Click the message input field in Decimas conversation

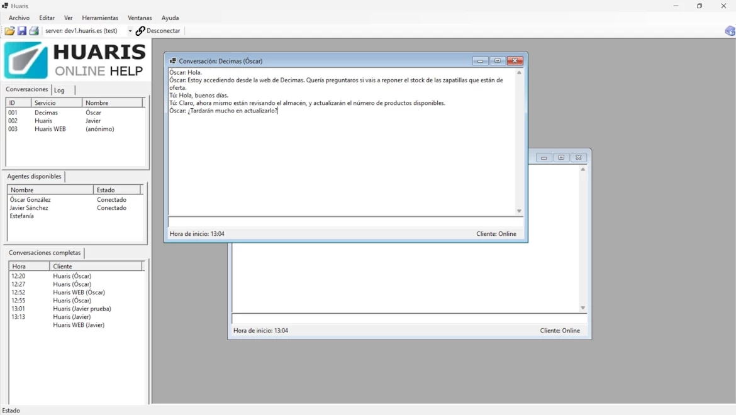pyautogui.click(x=345, y=222)
